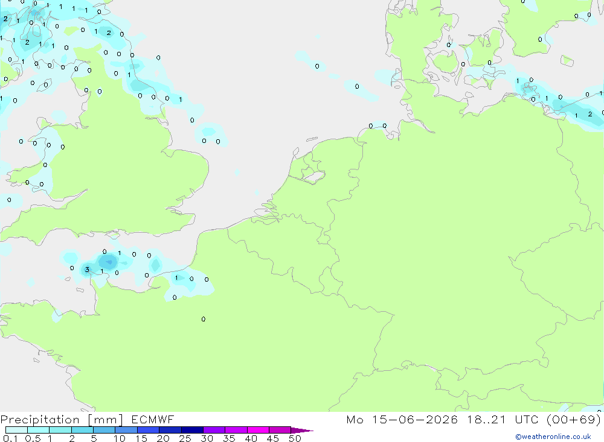Click the '35' legend scale label

229,438
